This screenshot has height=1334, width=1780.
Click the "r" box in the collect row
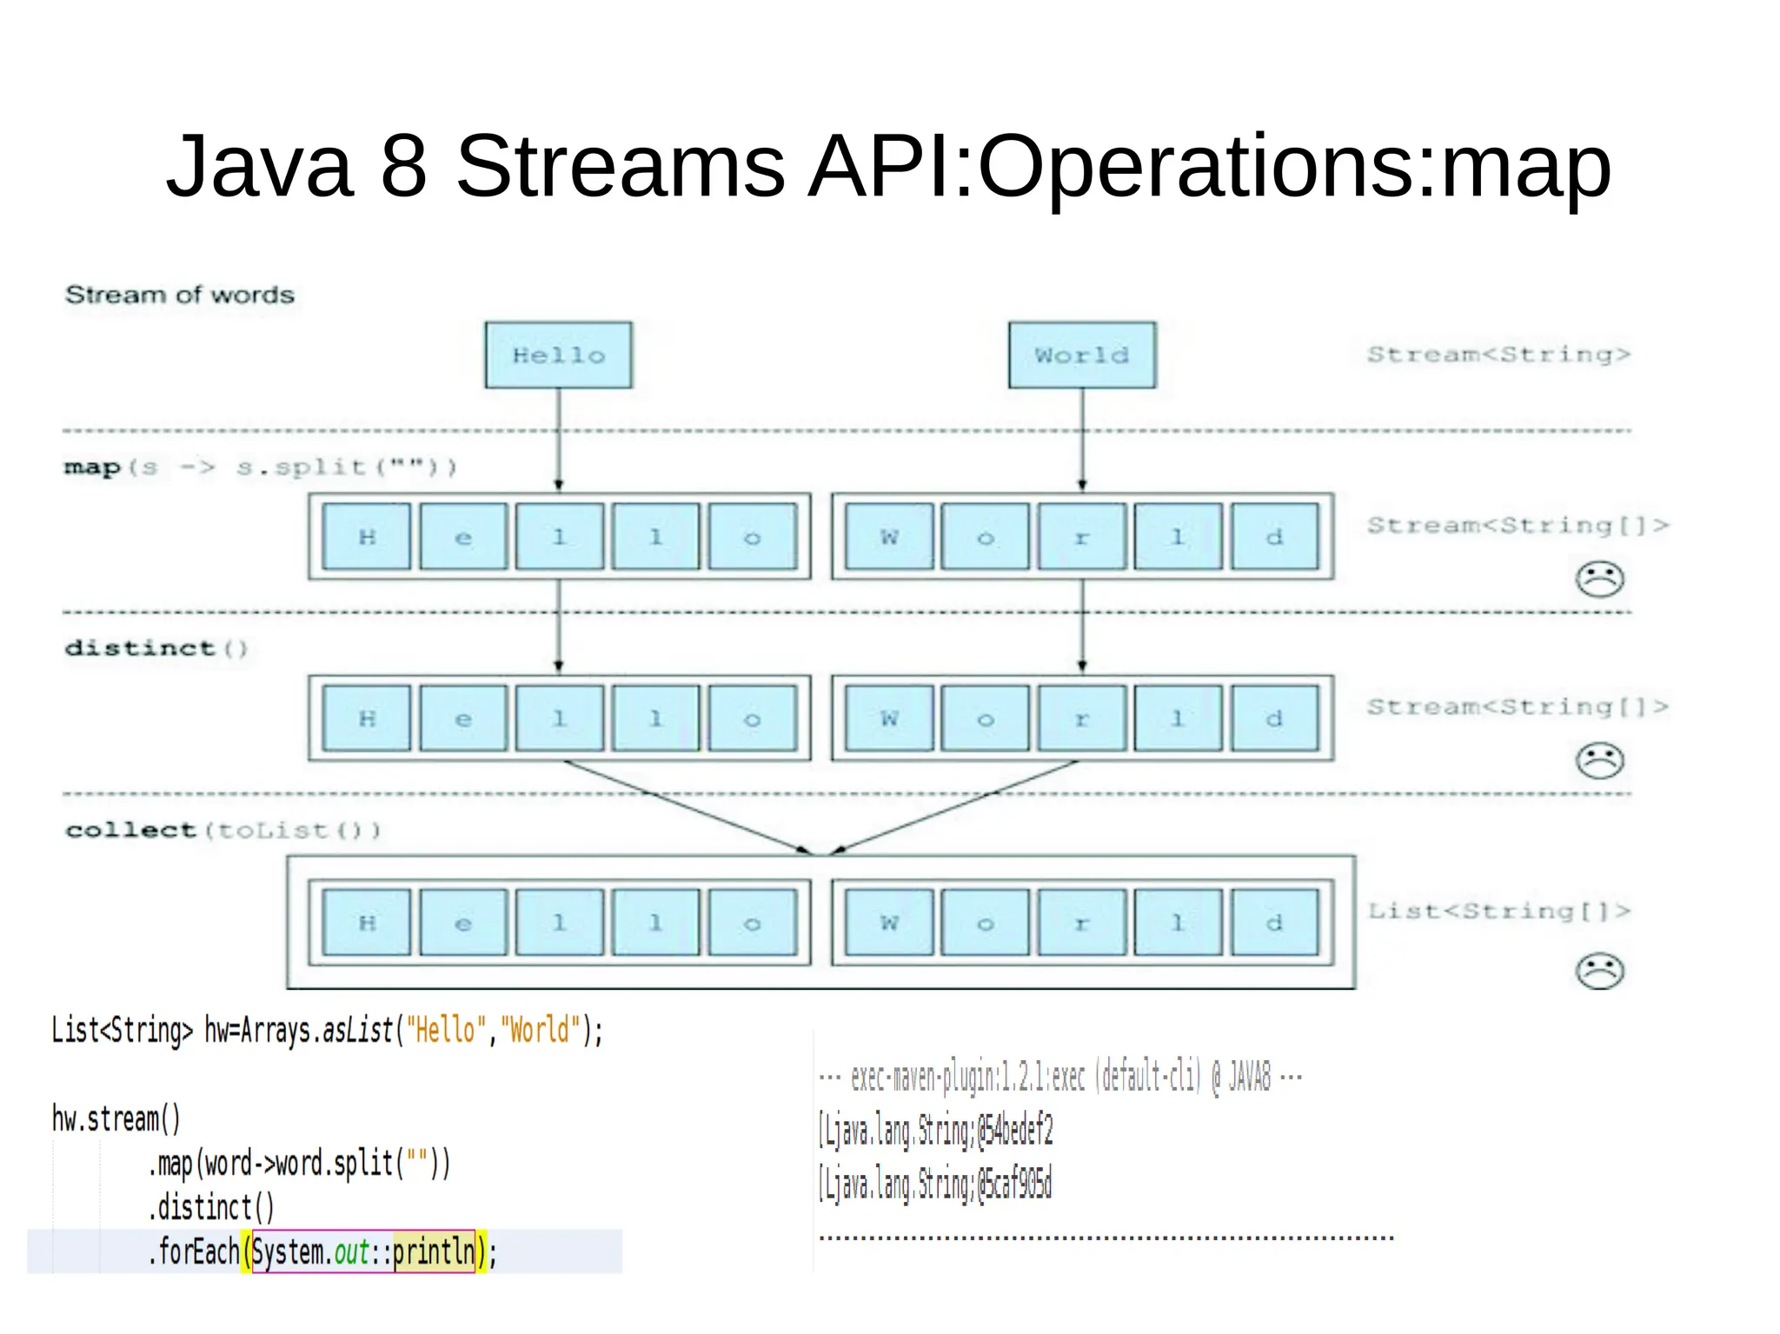tap(1082, 922)
